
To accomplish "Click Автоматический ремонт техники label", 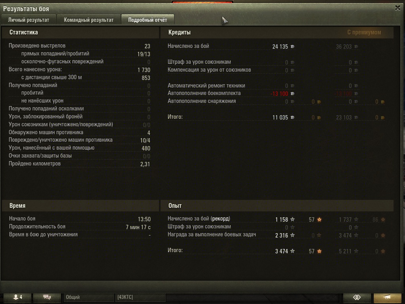I will point(206,85).
